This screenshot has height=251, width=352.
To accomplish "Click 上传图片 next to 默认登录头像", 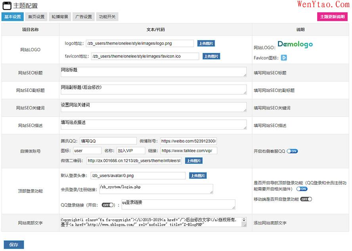I will click(x=198, y=176).
